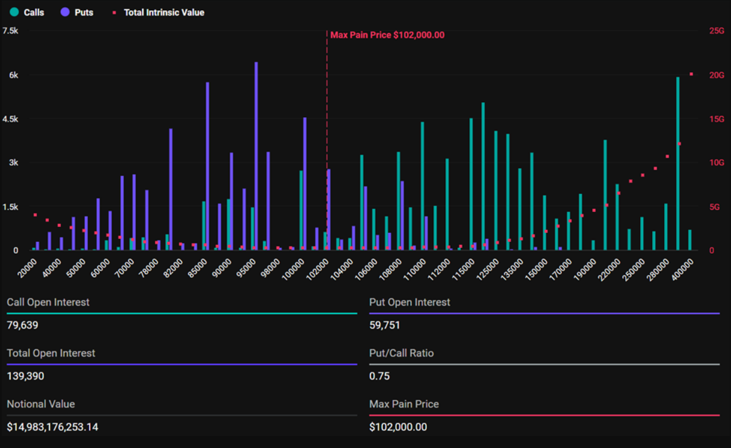Click the bottom Max Pain Price $102,000.00 value
The image size is (731, 448).
point(398,426)
